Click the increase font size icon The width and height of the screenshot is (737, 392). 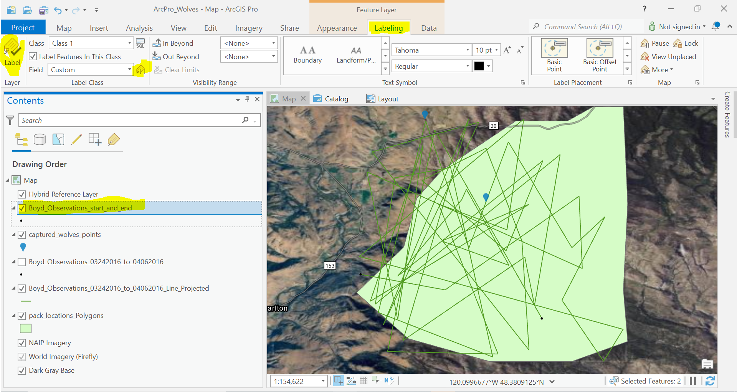coord(507,50)
